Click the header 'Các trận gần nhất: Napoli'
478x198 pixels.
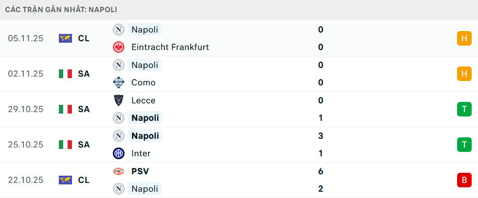[61, 10]
